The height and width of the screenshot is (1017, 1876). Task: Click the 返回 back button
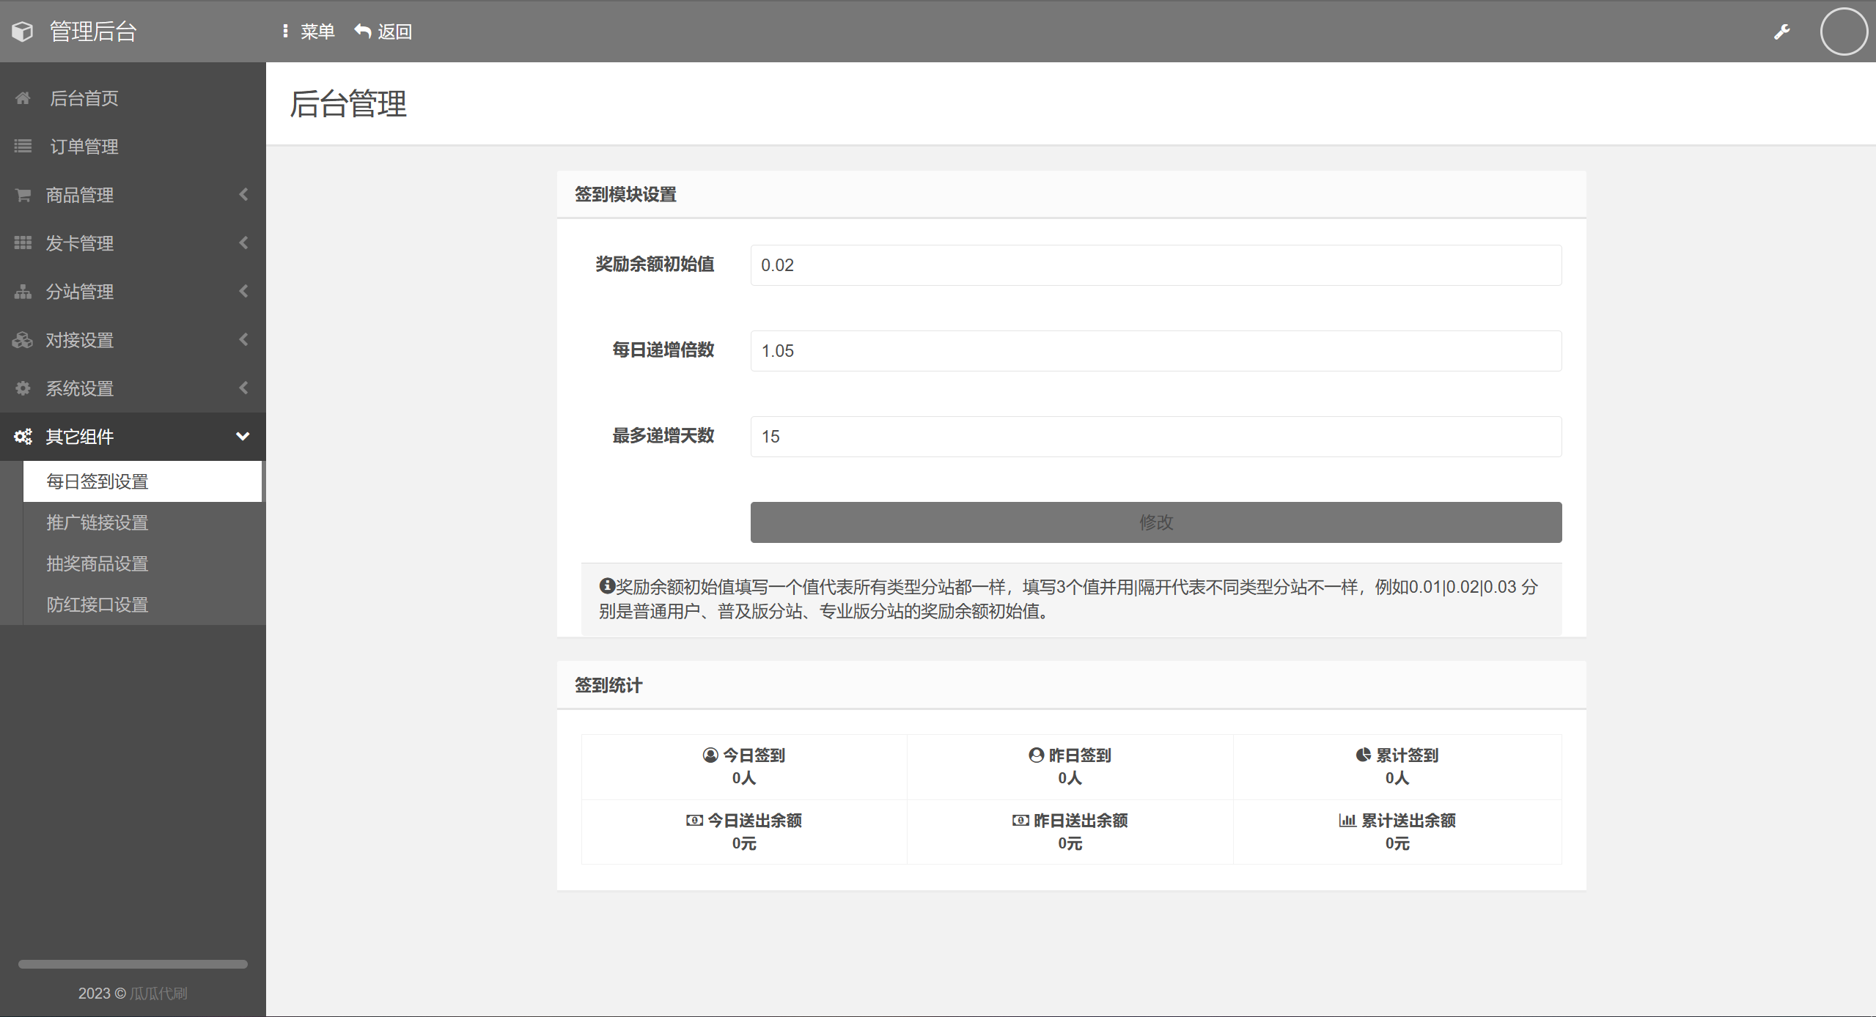click(x=383, y=32)
